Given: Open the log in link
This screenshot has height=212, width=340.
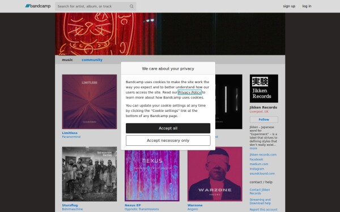Looking at the screenshot, I should coord(307,6).
